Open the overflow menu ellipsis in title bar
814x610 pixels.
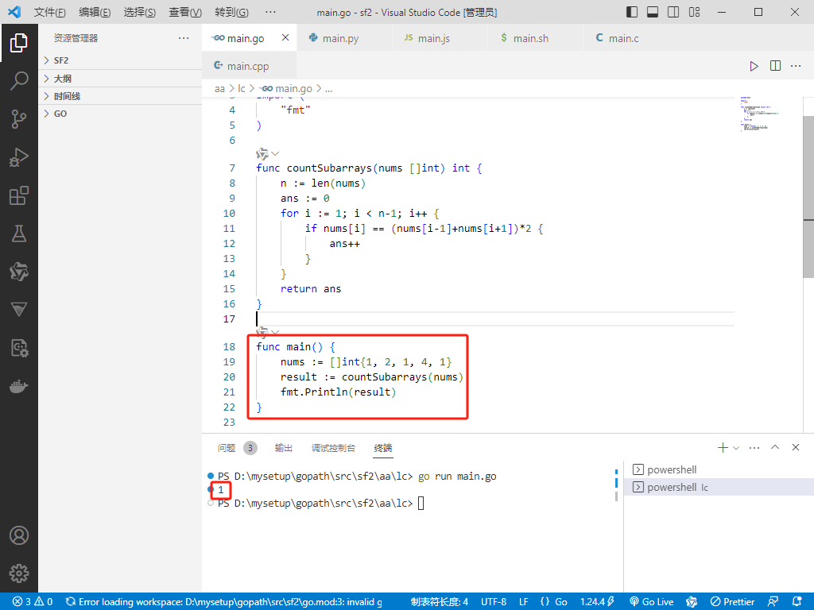click(270, 12)
